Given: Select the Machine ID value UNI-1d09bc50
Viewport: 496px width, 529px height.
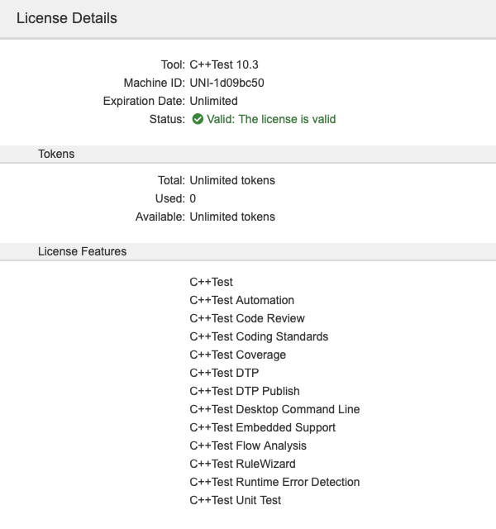Looking at the screenshot, I should (227, 83).
